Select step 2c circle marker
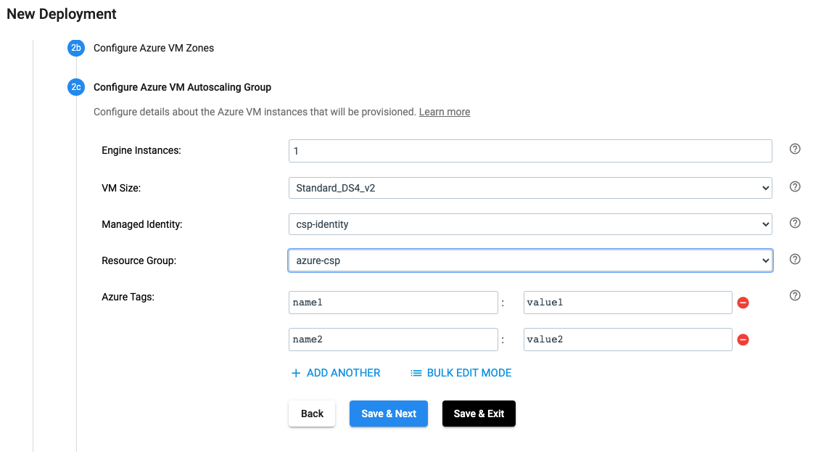 (x=76, y=87)
